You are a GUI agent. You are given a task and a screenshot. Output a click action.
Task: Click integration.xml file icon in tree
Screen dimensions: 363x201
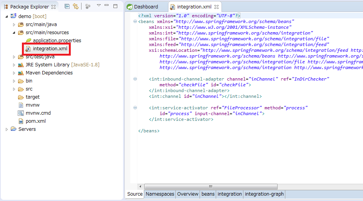pos(28,49)
